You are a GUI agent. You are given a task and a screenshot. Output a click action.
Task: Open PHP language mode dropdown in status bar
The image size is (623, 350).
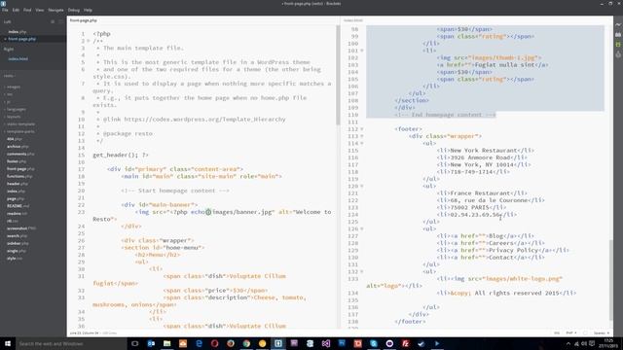click(x=571, y=332)
